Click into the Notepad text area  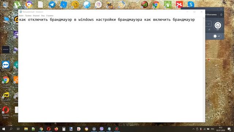point(110,70)
